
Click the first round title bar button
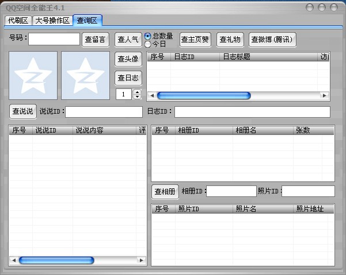coord(310,7)
